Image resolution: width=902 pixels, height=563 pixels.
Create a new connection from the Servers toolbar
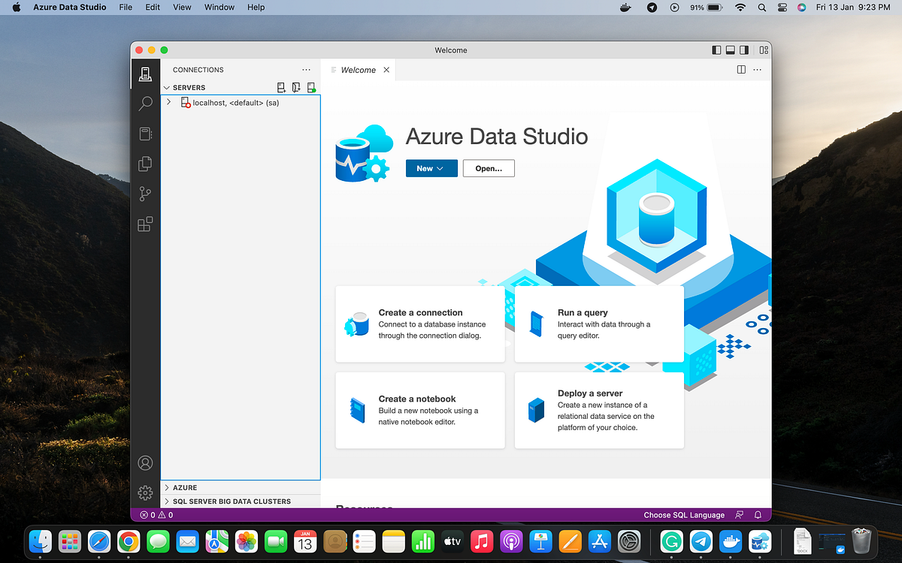281,87
